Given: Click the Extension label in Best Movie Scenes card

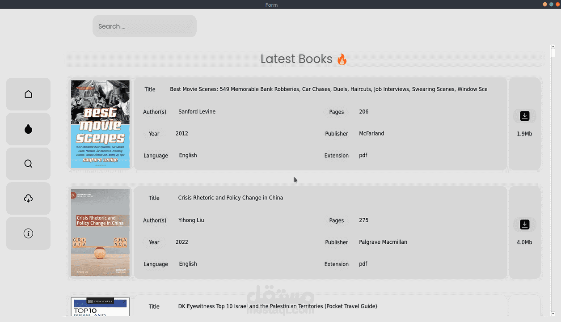Looking at the screenshot, I should (x=337, y=156).
